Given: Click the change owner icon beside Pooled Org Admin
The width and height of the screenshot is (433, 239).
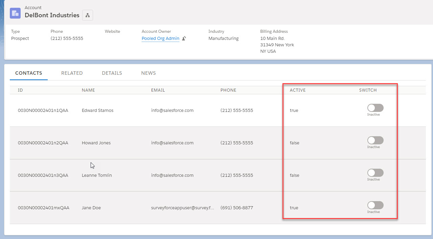Looking at the screenshot, I should coord(184,39).
